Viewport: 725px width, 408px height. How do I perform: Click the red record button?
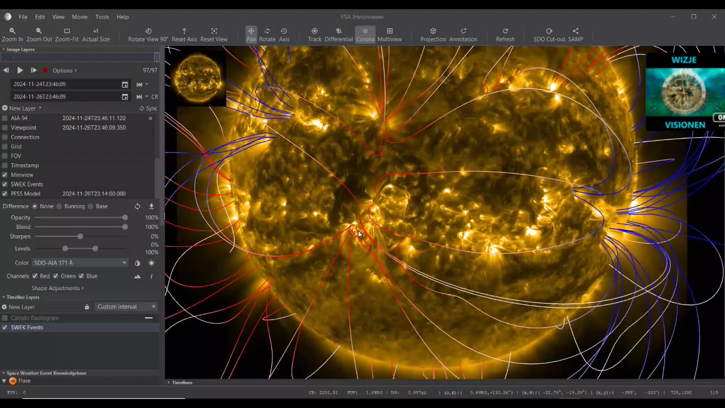point(45,70)
